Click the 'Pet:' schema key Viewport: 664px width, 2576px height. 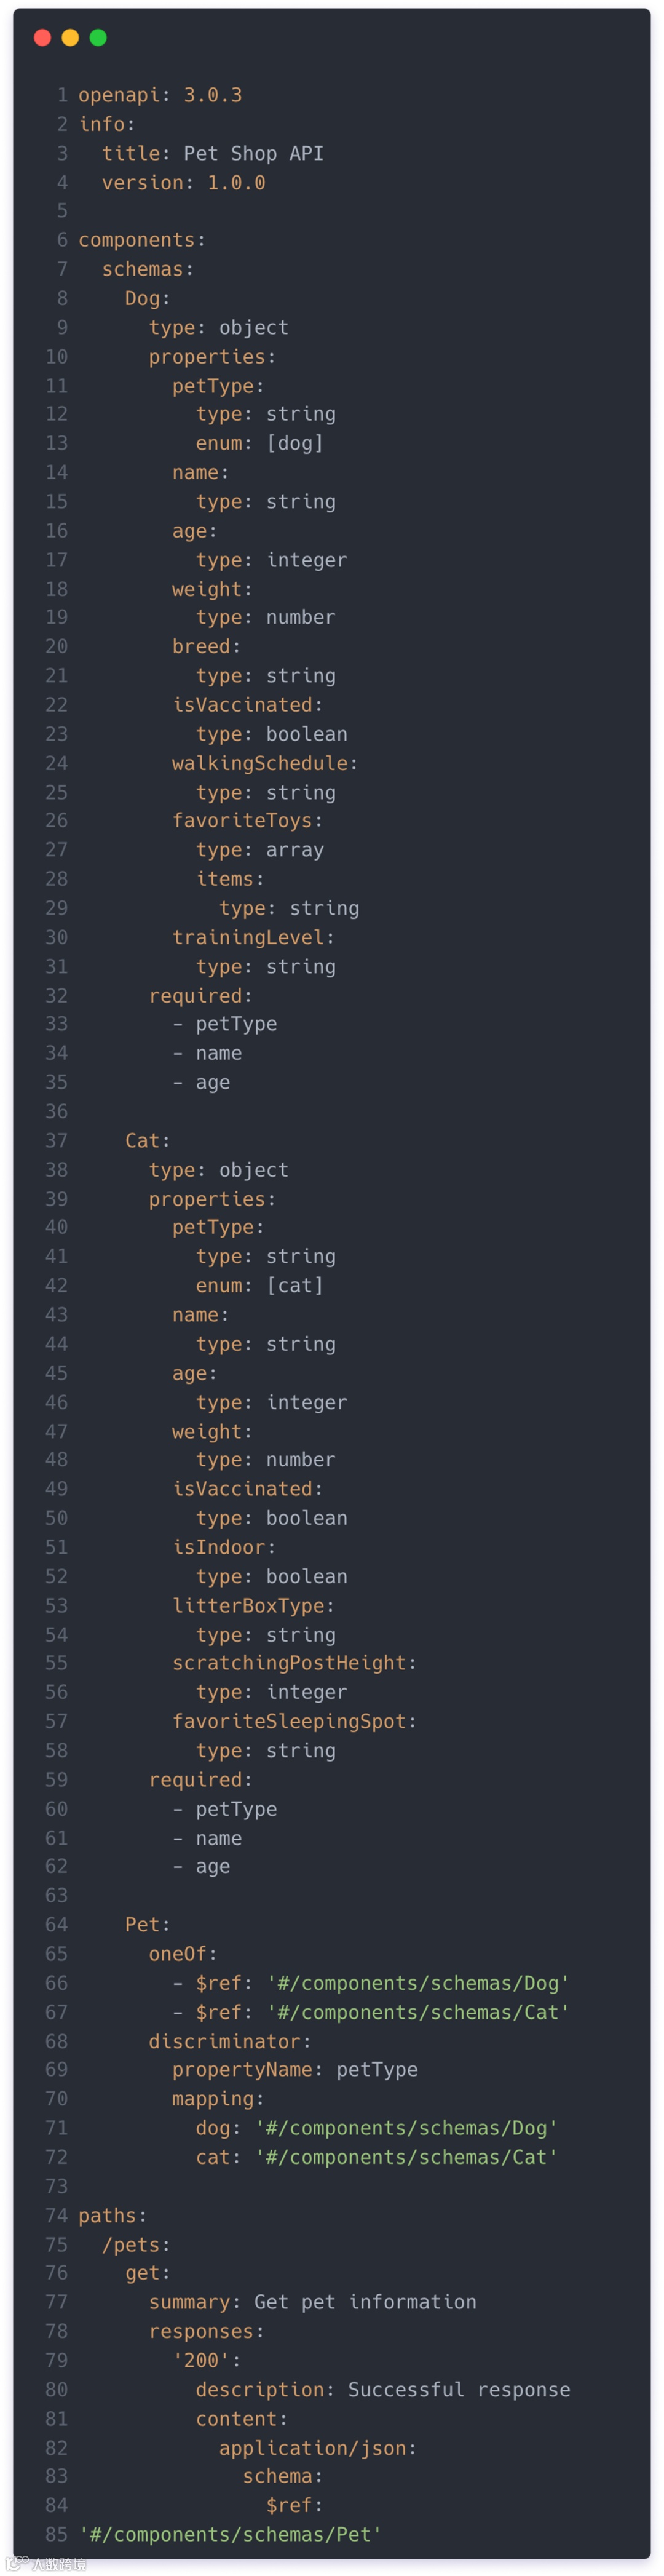click(x=147, y=1924)
